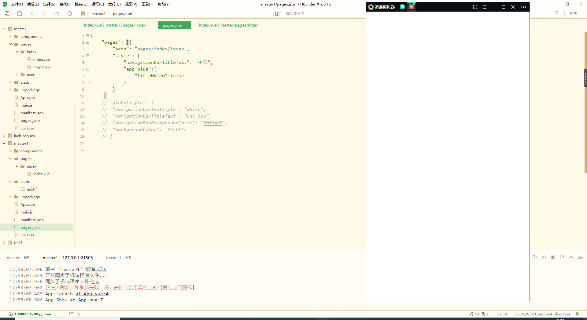Fold code block at line 4
587x320 pixels.
pyautogui.click(x=88, y=56)
